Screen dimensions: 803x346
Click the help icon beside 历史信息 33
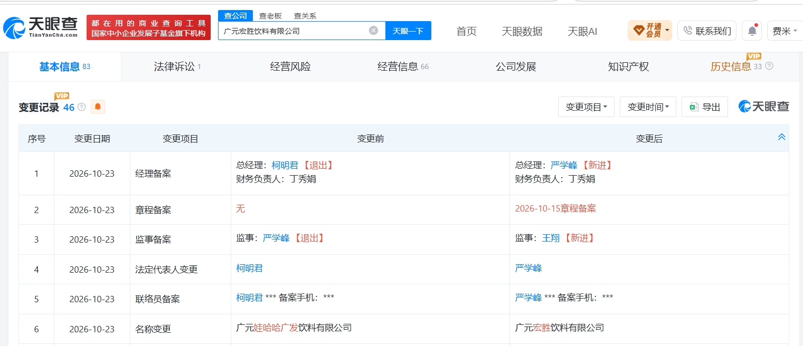[769, 66]
